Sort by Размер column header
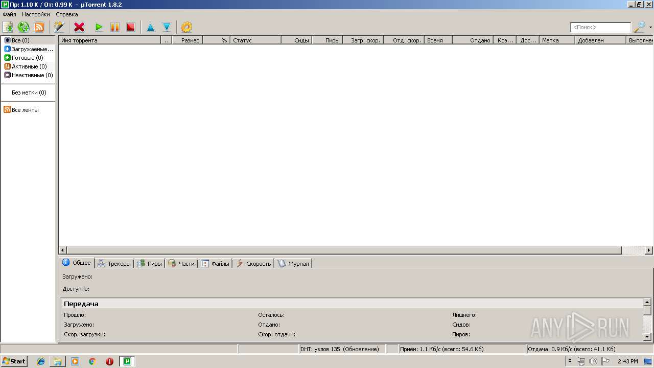The width and height of the screenshot is (654, 368). coord(187,40)
